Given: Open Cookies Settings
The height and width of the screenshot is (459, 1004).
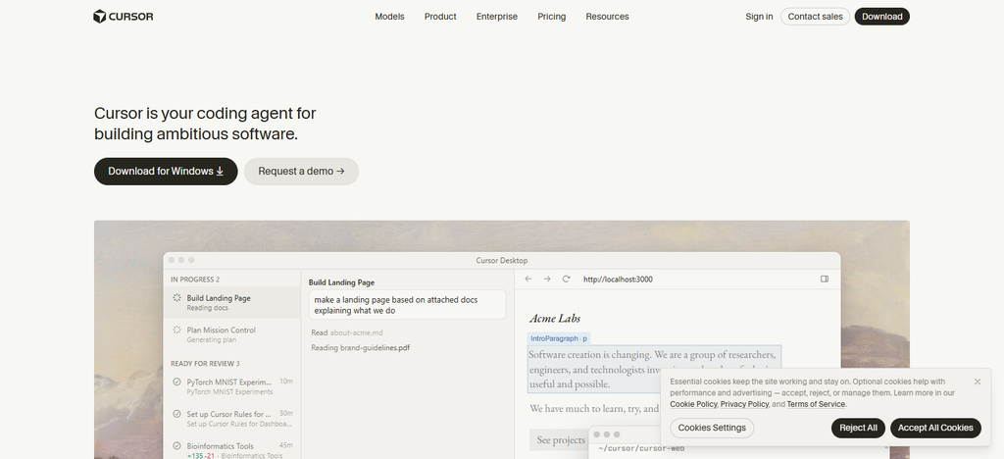Looking at the screenshot, I should pos(712,428).
